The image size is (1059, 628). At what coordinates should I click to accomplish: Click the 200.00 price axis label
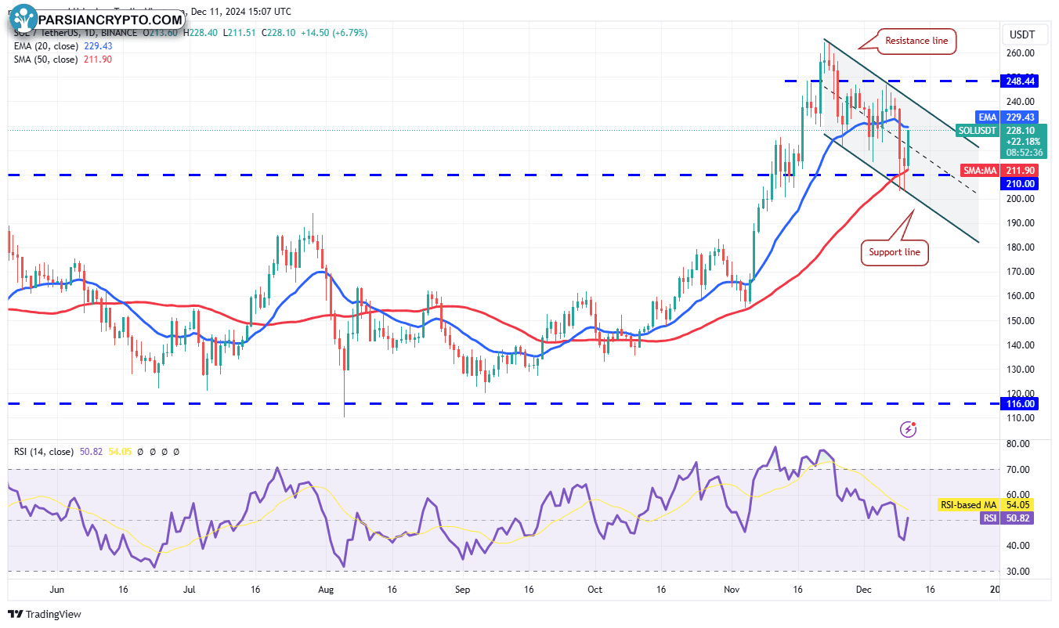1021,199
